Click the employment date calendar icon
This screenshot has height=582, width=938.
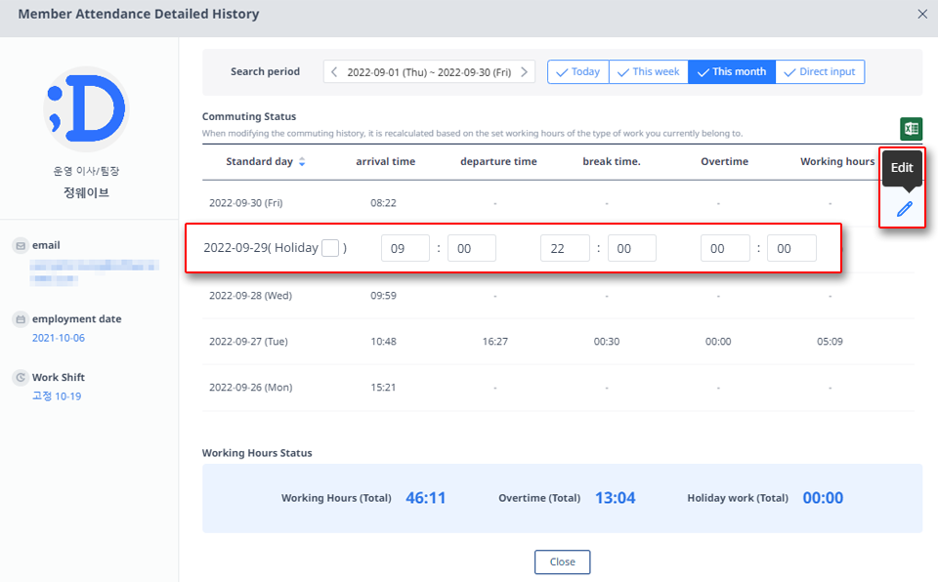coord(21,319)
